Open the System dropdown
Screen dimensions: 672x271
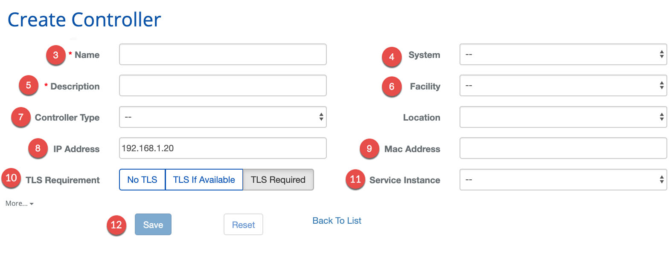(563, 55)
